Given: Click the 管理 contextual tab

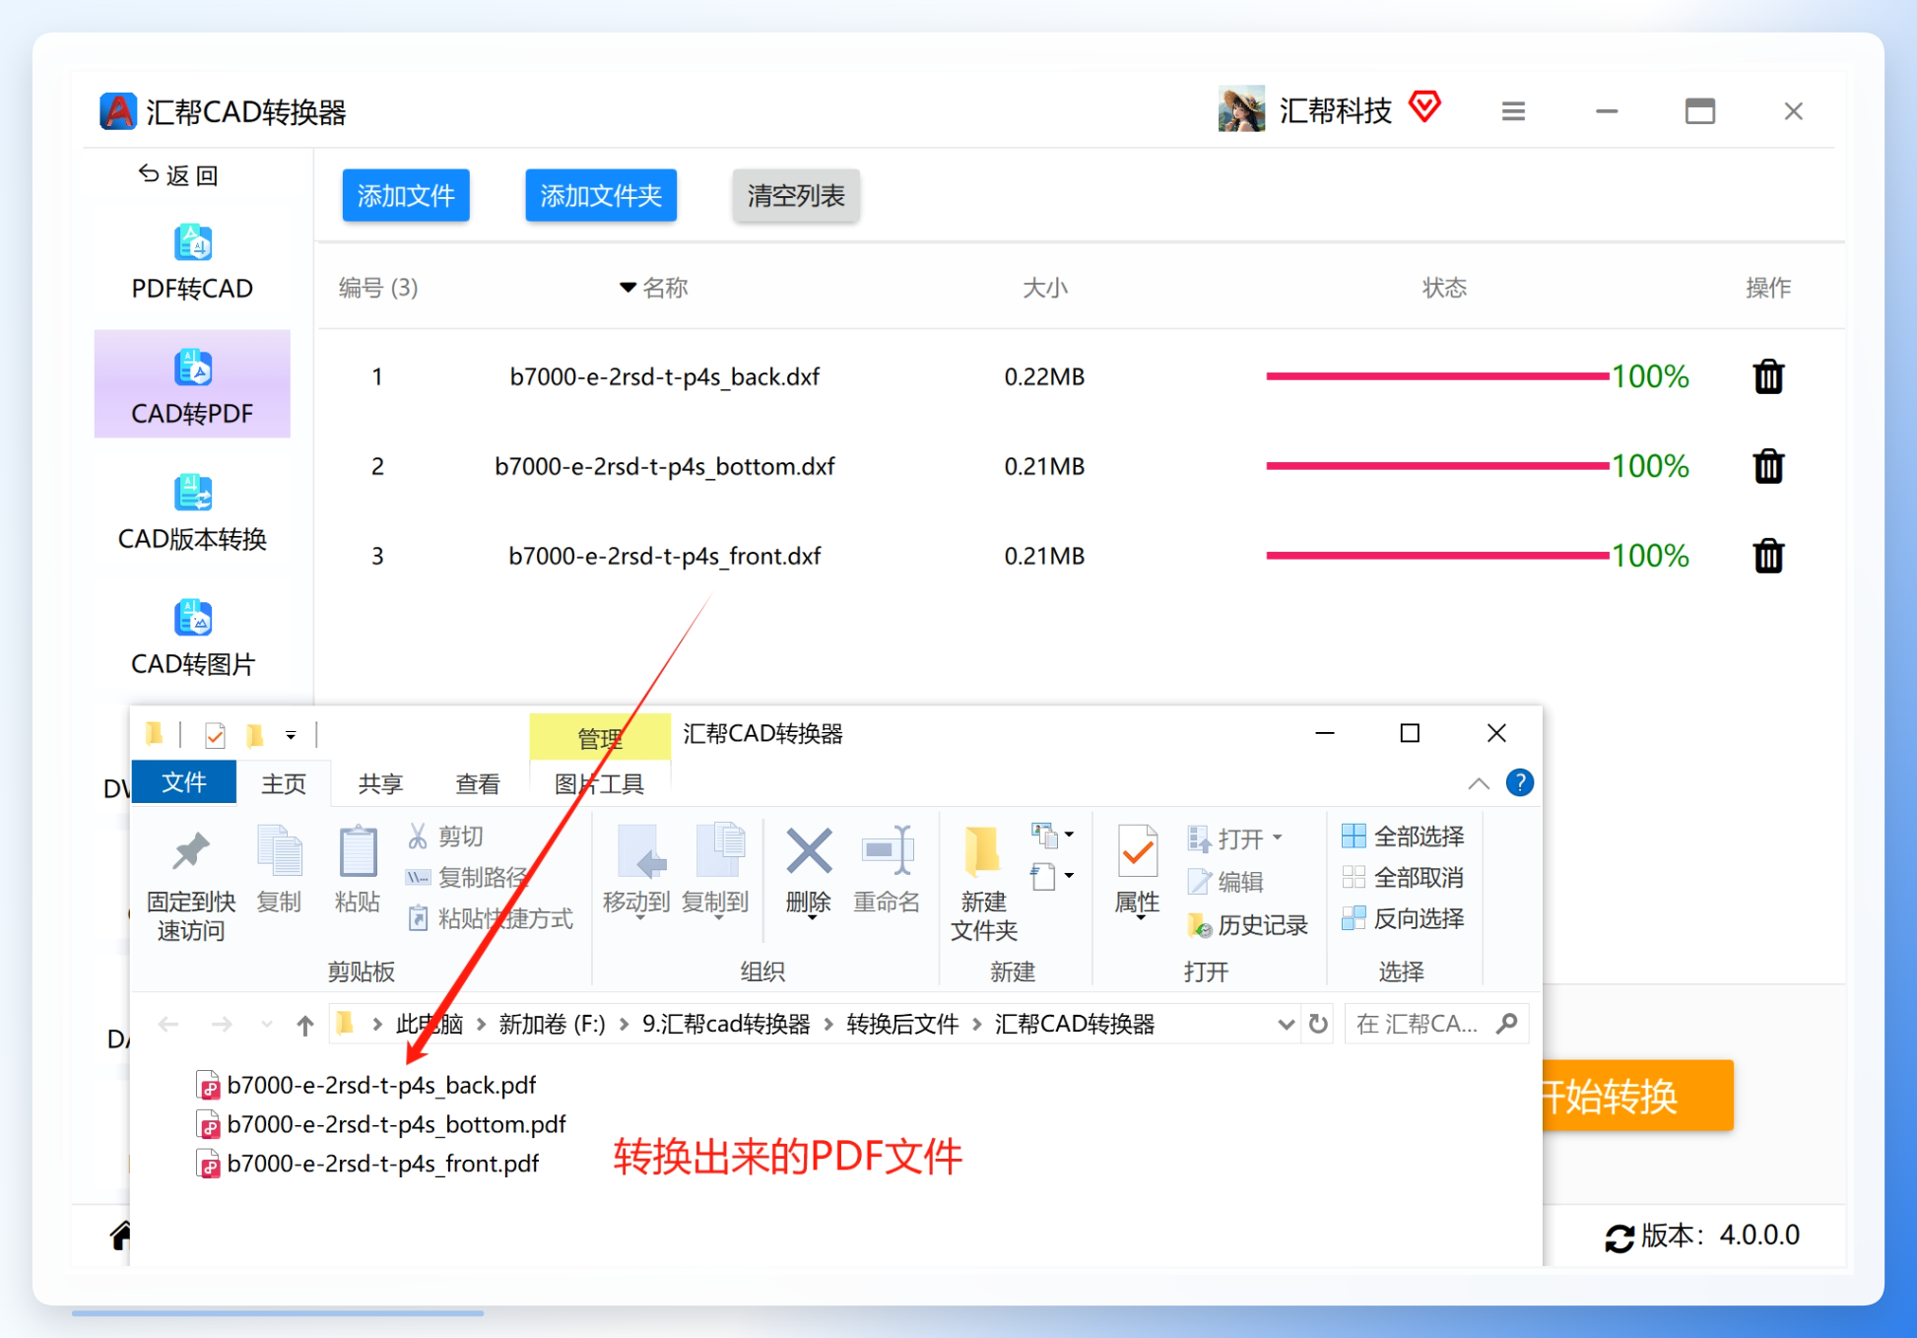Looking at the screenshot, I should pos(599,737).
